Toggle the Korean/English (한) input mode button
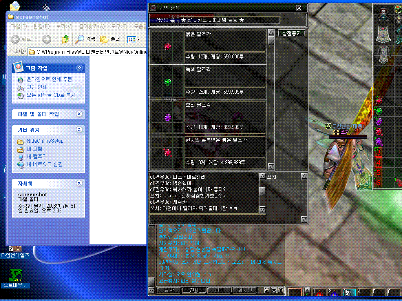The height and width of the screenshot is (301, 402). (x=267, y=290)
